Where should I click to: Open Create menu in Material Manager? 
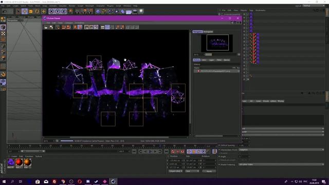pyautogui.click(x=14, y=156)
